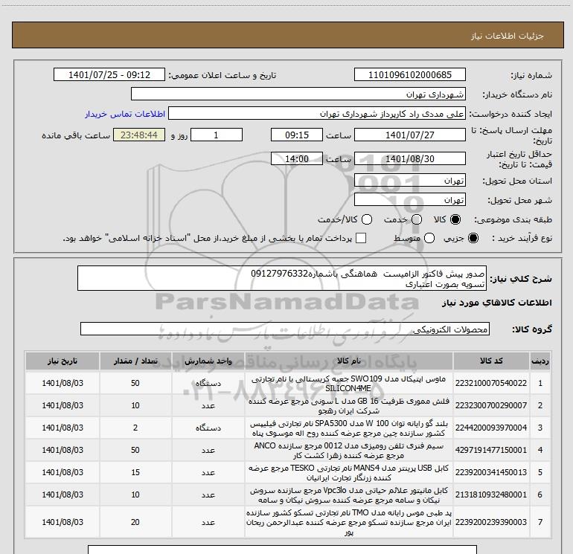Click the product group field محصولات الکترونیکی
The height and width of the screenshot is (554, 573).
[285, 329]
